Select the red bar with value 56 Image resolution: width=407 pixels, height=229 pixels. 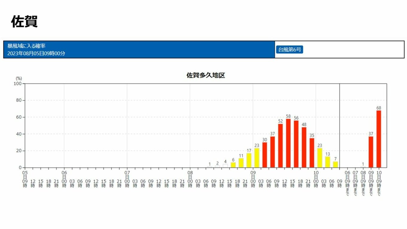296,144
